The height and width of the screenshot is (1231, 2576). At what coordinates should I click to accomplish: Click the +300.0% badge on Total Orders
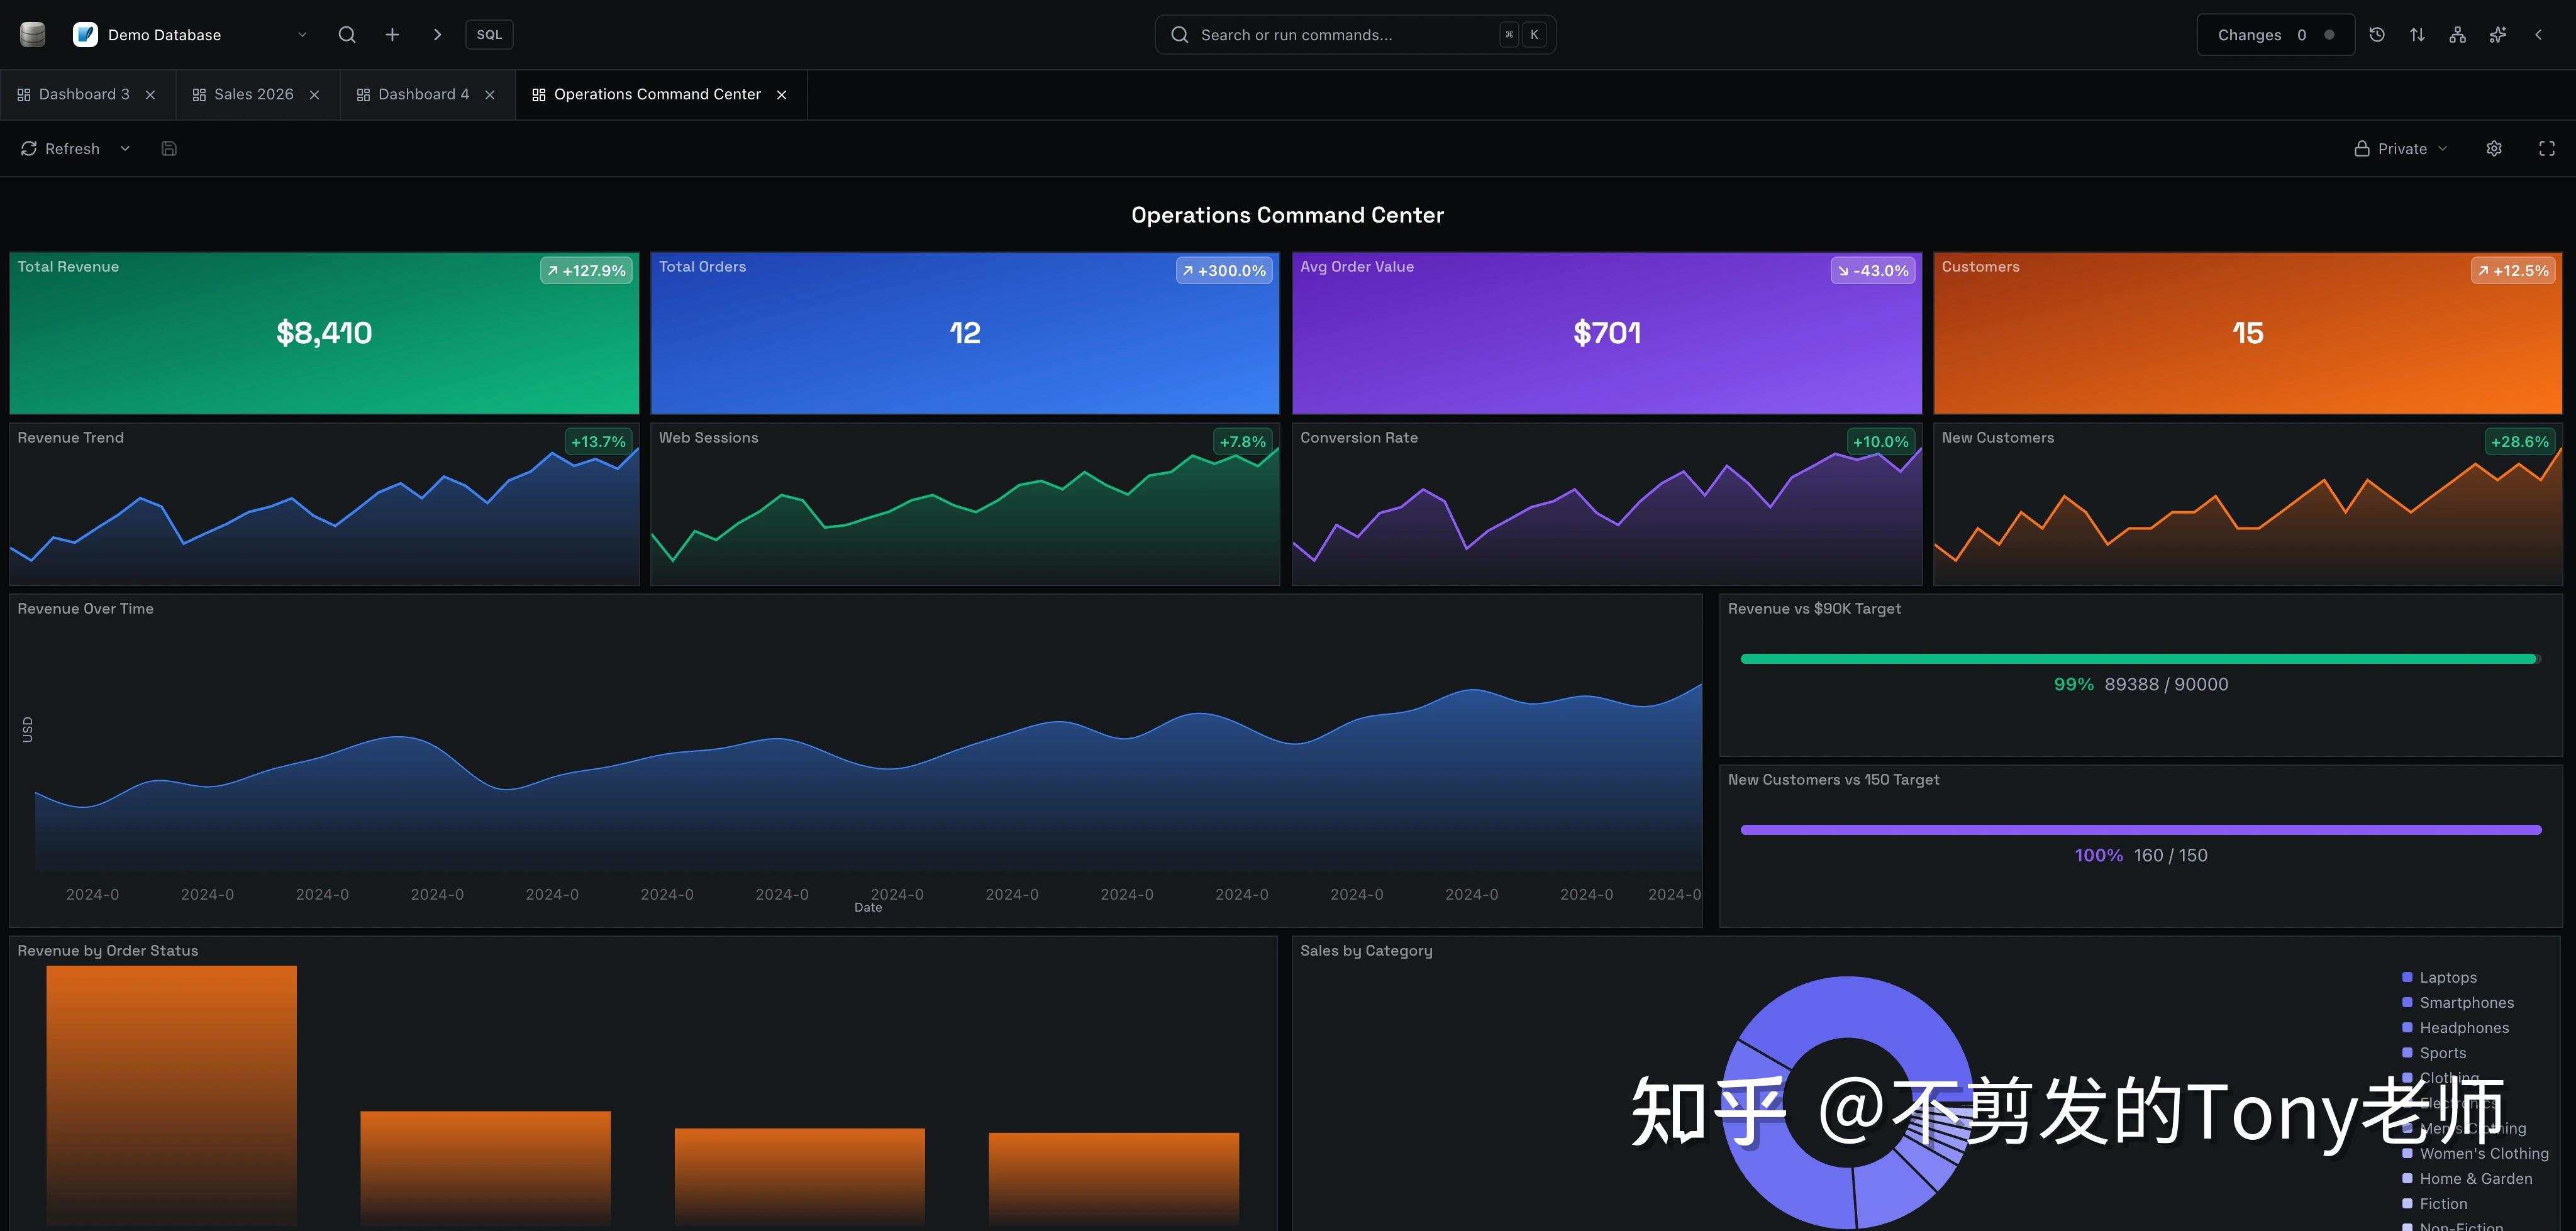[1224, 271]
